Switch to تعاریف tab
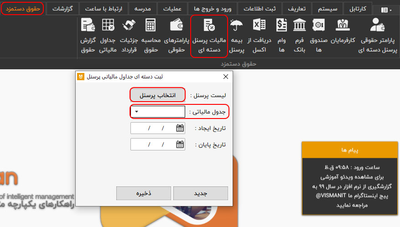Screen dimensions: 400x227 tap(296, 9)
